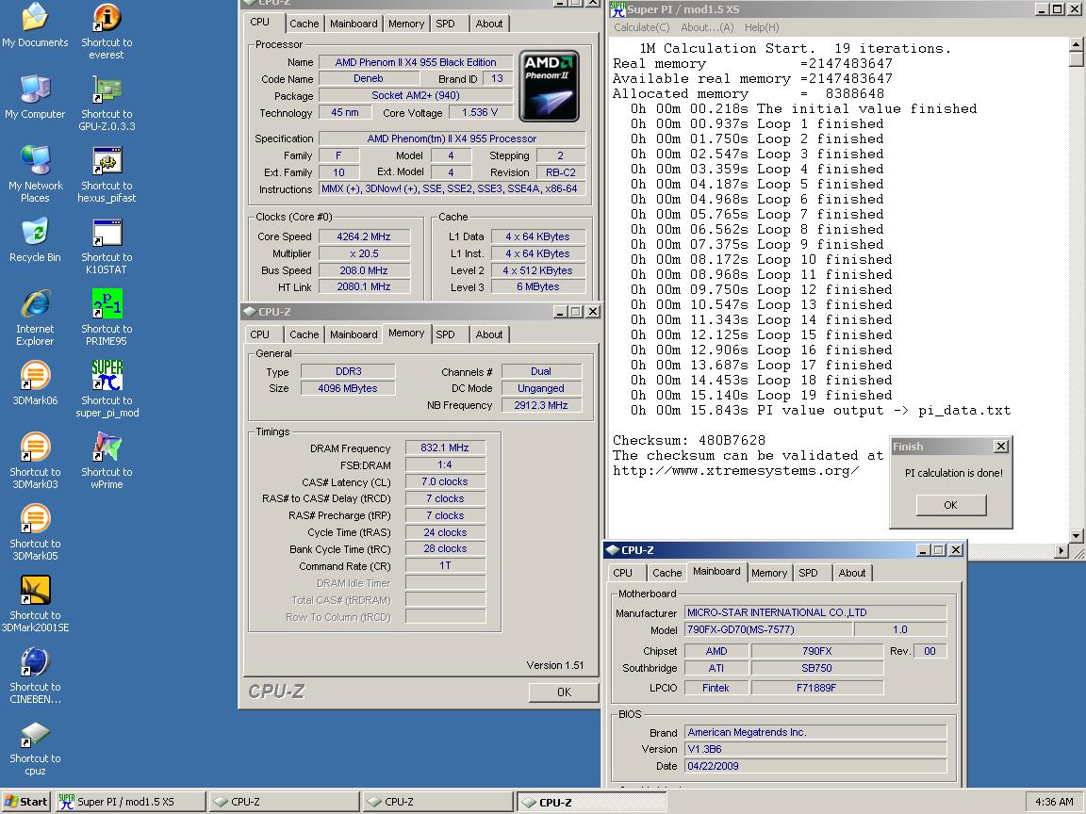Open the About...(A) menu in Super PI
This screenshot has width=1086, height=814.
pyautogui.click(x=707, y=27)
